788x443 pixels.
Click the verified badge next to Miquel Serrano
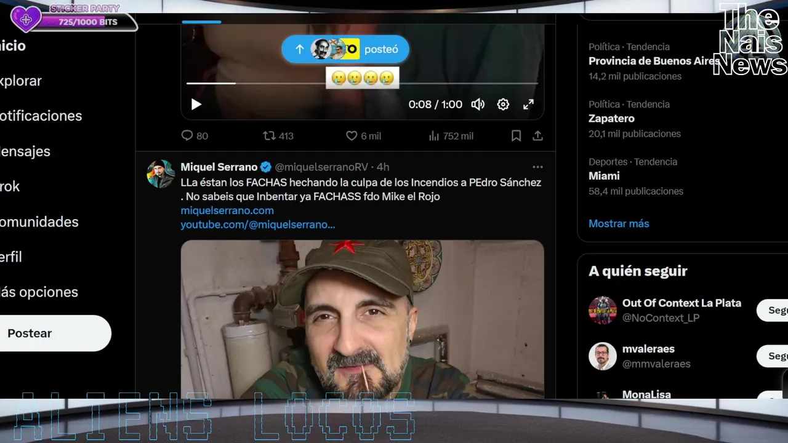click(x=266, y=167)
